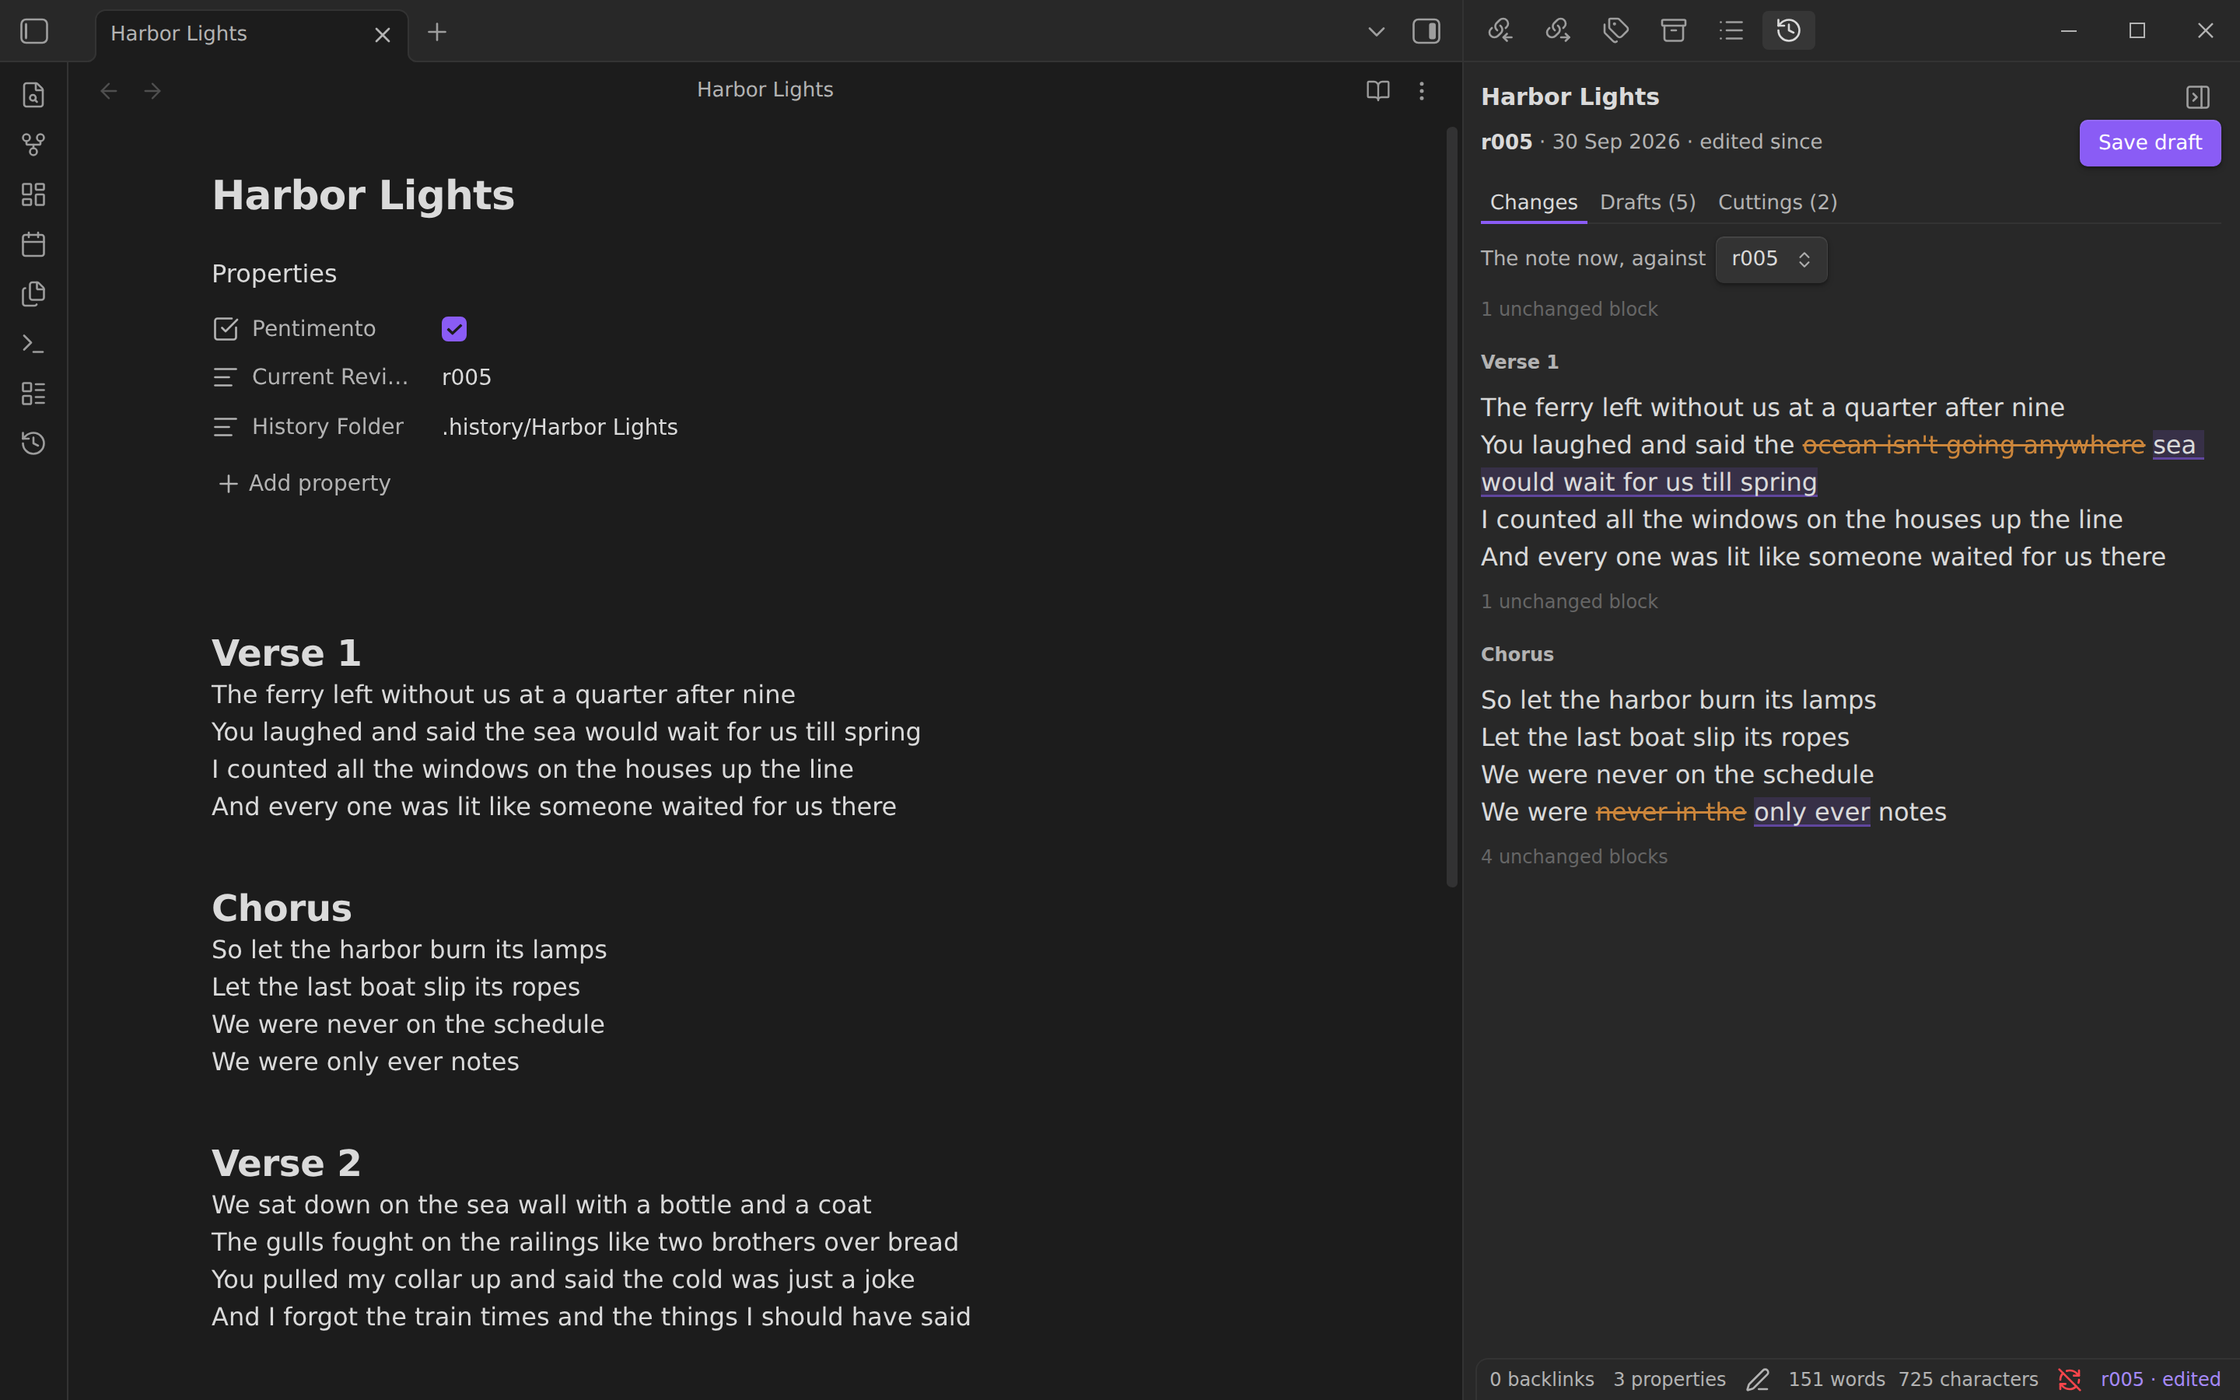The height and width of the screenshot is (1400, 2240).
Task: Open templates copy icon in ribbon
Action: (33, 295)
